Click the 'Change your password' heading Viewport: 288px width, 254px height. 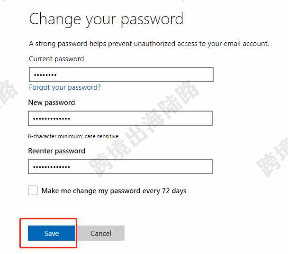[106, 19]
